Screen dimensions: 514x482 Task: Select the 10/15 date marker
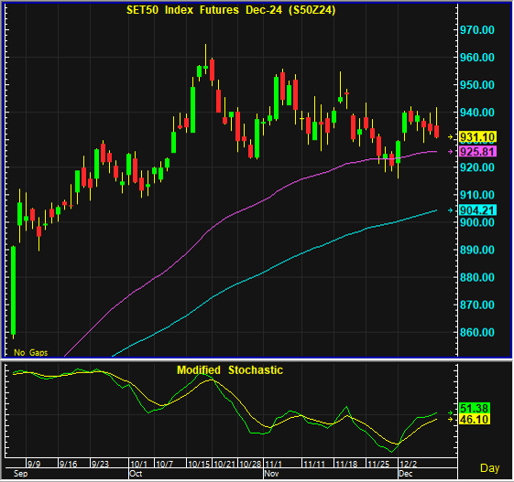(x=199, y=464)
